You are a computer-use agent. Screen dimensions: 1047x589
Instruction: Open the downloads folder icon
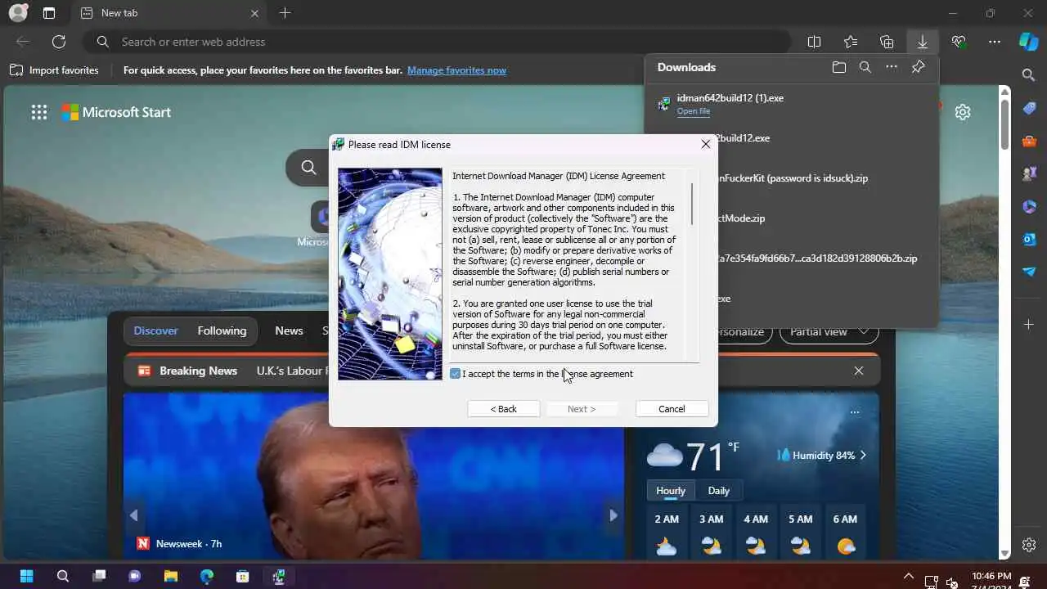(x=839, y=67)
